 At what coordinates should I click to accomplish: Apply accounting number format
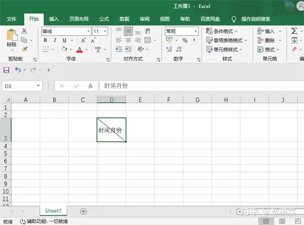[169, 40]
